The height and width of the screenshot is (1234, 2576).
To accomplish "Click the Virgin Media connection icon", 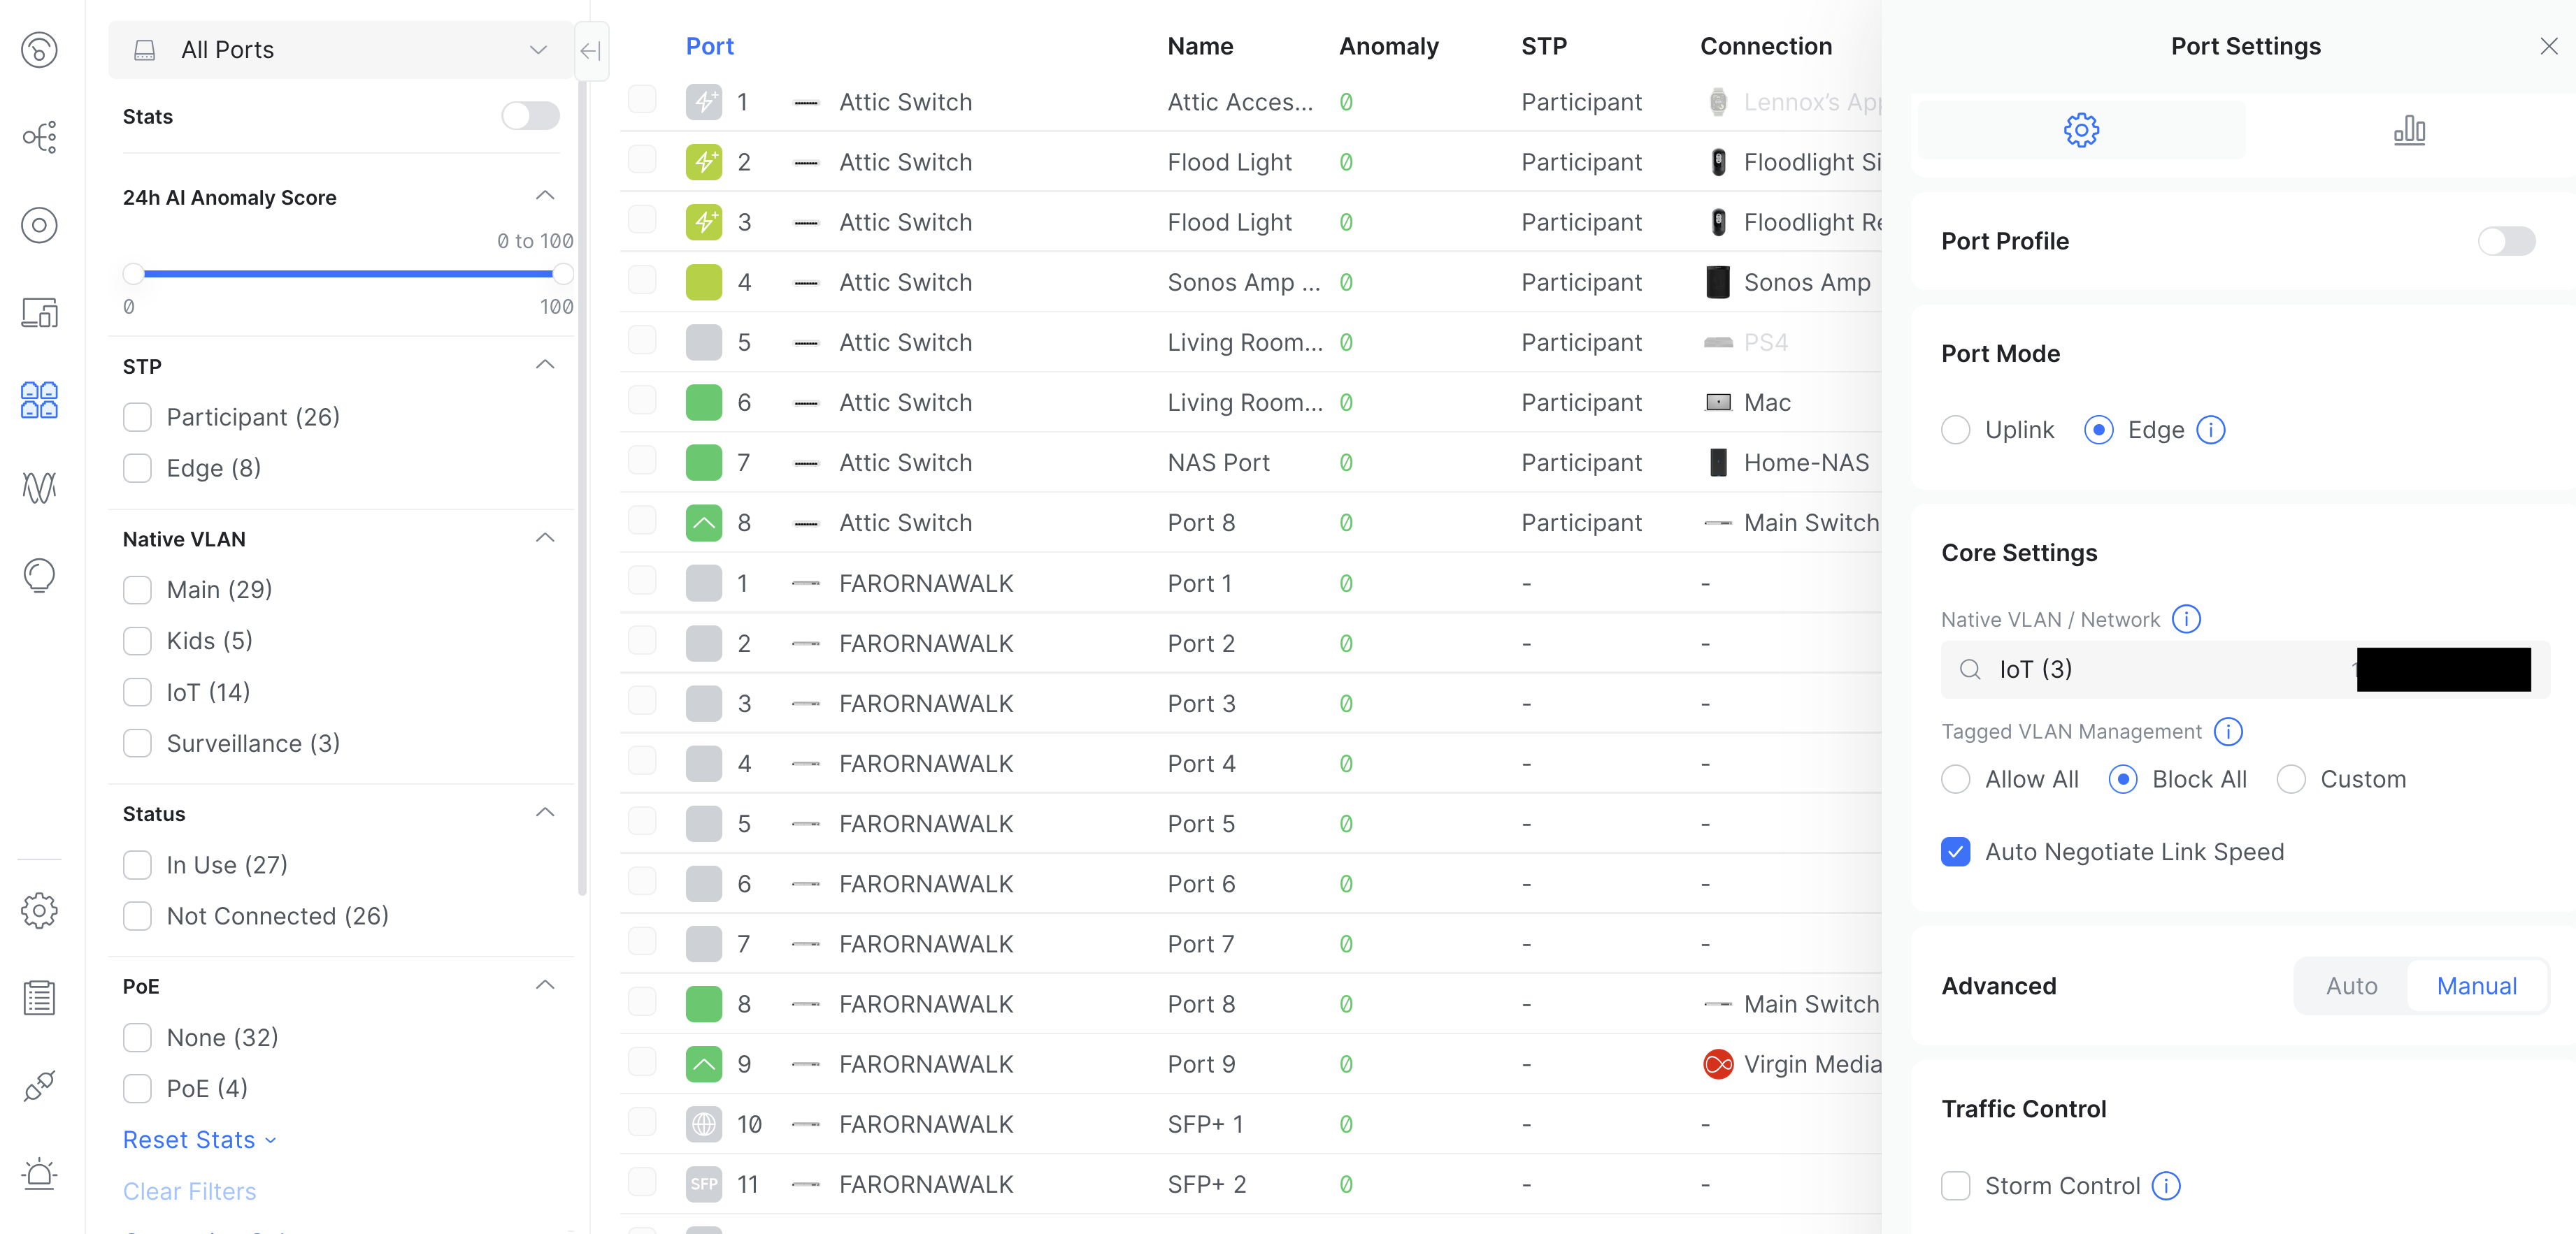I will click(1718, 1064).
